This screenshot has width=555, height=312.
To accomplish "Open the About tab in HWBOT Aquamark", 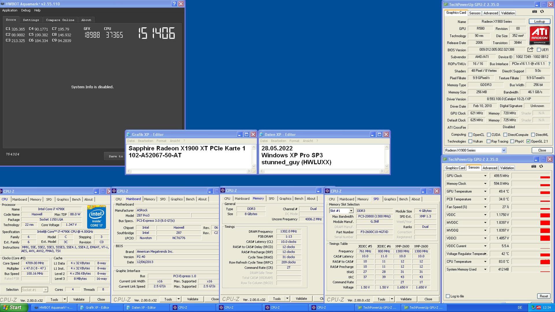I will (86, 20).
